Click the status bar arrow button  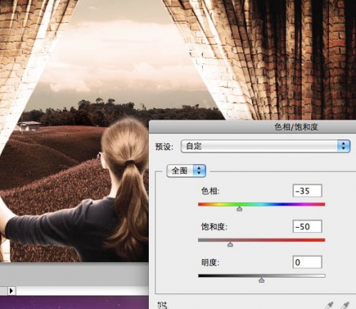11,290
